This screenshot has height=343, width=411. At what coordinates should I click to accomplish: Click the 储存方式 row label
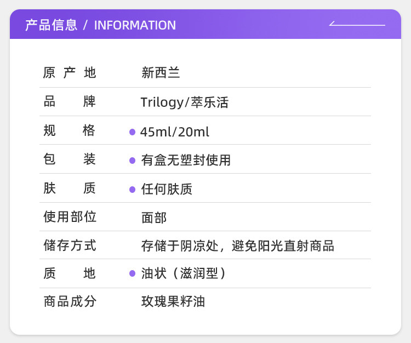pos(70,245)
